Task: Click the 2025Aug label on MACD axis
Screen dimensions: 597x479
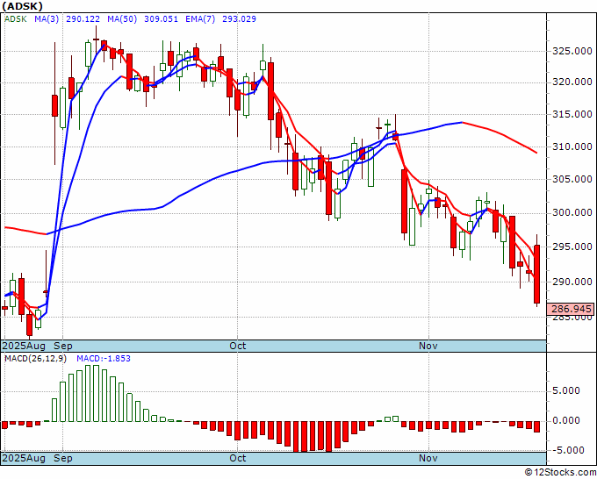Action: pos(24,458)
